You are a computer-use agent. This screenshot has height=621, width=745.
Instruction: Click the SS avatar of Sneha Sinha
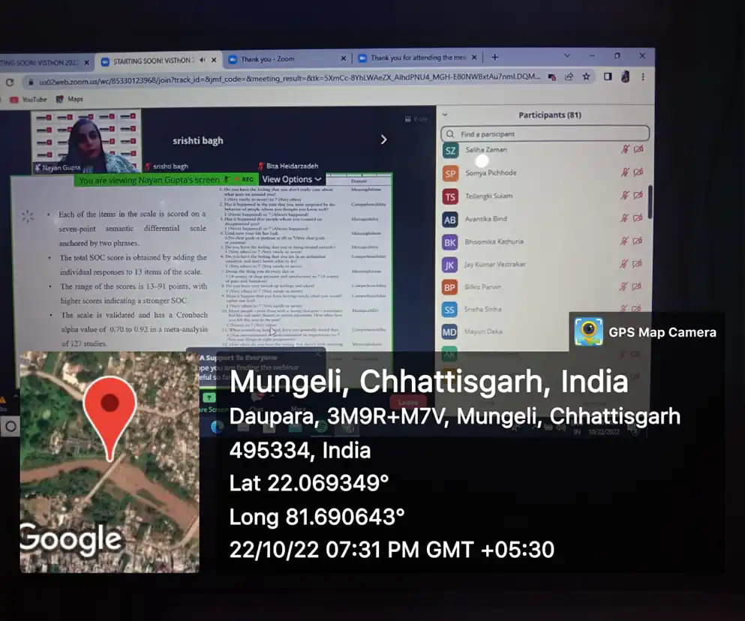pos(449,310)
